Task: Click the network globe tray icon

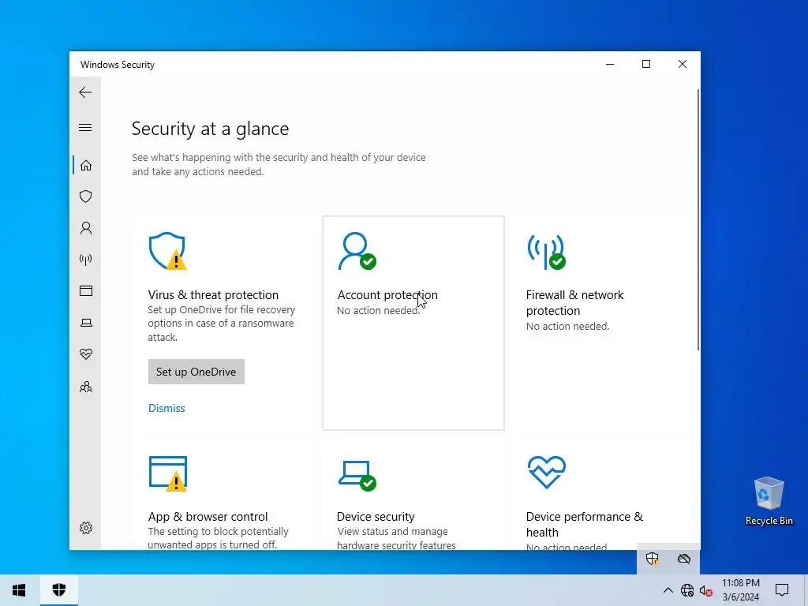Action: [687, 590]
